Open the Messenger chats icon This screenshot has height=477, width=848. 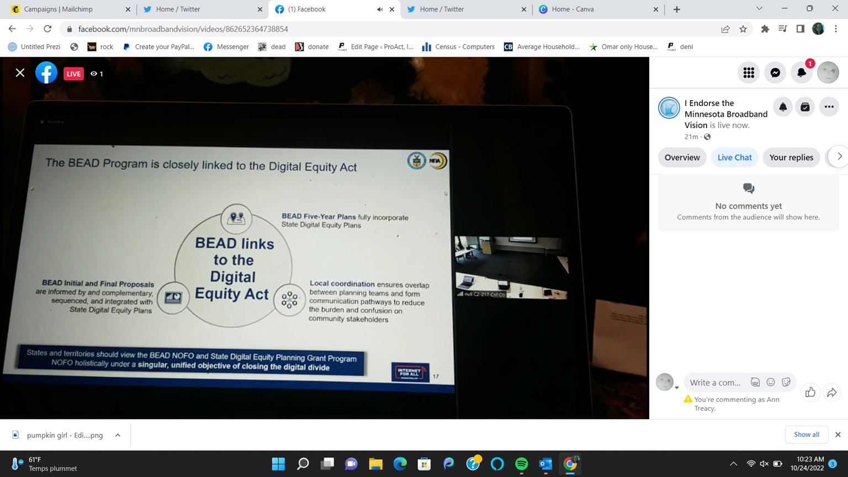[775, 73]
